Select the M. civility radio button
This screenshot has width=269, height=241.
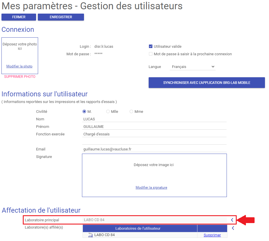(84, 112)
